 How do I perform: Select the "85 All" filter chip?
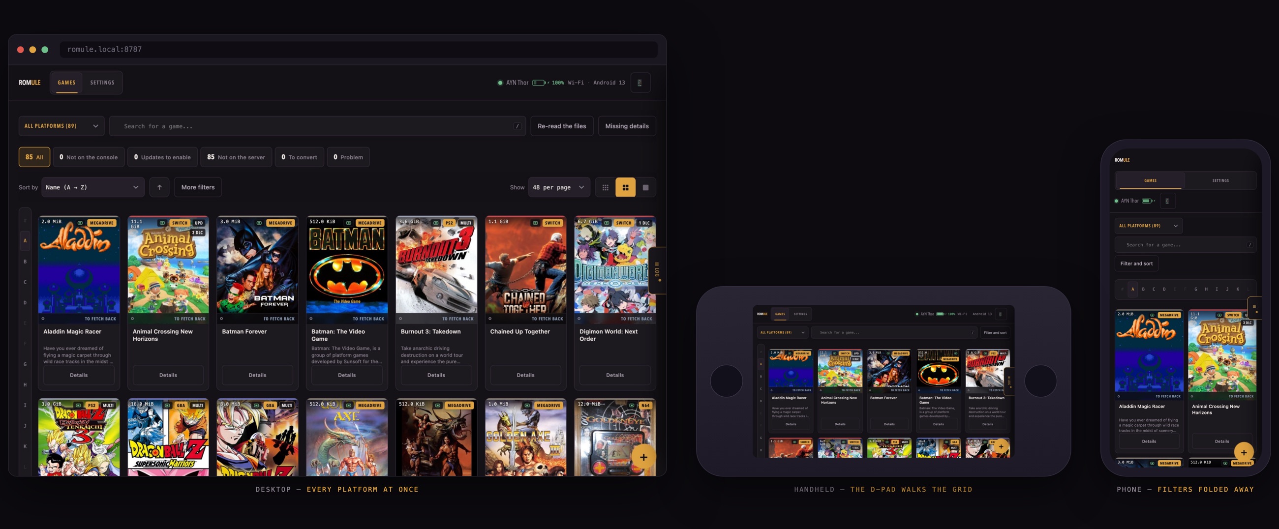coord(34,157)
